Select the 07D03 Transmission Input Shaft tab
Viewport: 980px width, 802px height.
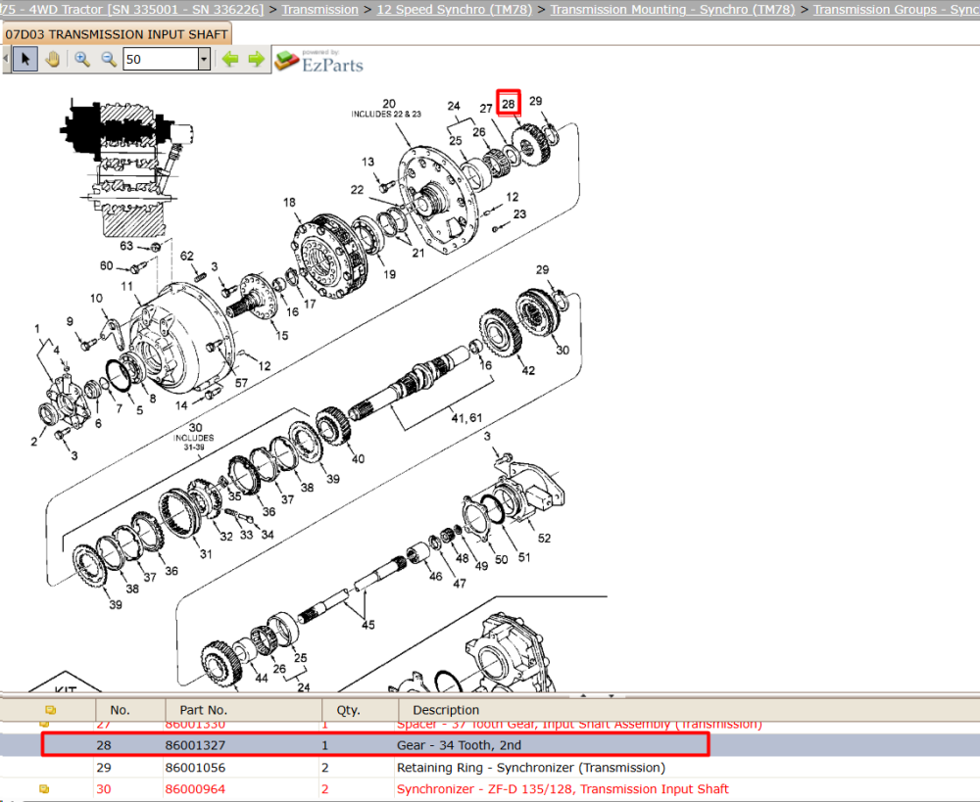click(117, 34)
